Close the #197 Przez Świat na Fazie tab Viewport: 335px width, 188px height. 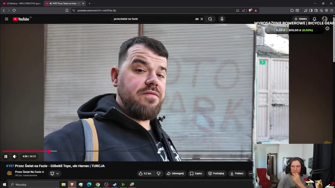click(x=83, y=3)
